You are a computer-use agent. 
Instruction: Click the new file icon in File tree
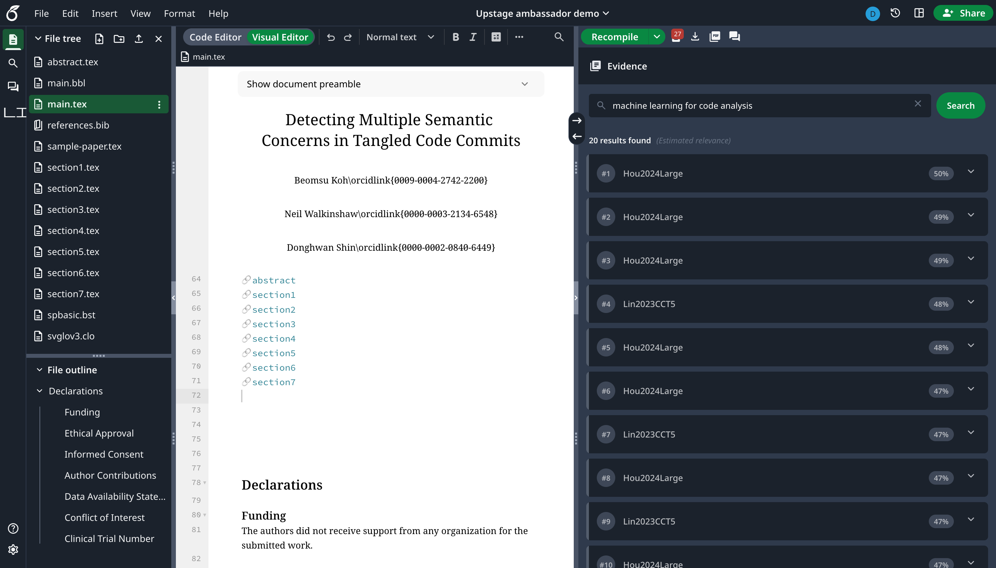click(99, 39)
